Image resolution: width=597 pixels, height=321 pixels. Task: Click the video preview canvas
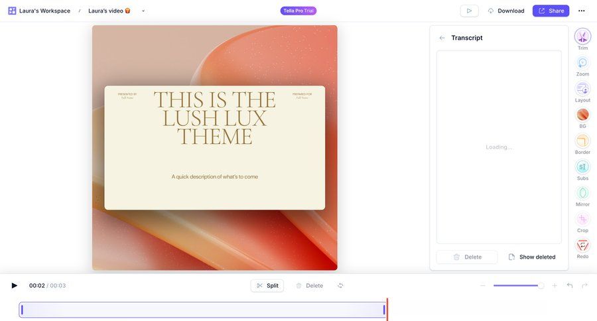(x=215, y=148)
